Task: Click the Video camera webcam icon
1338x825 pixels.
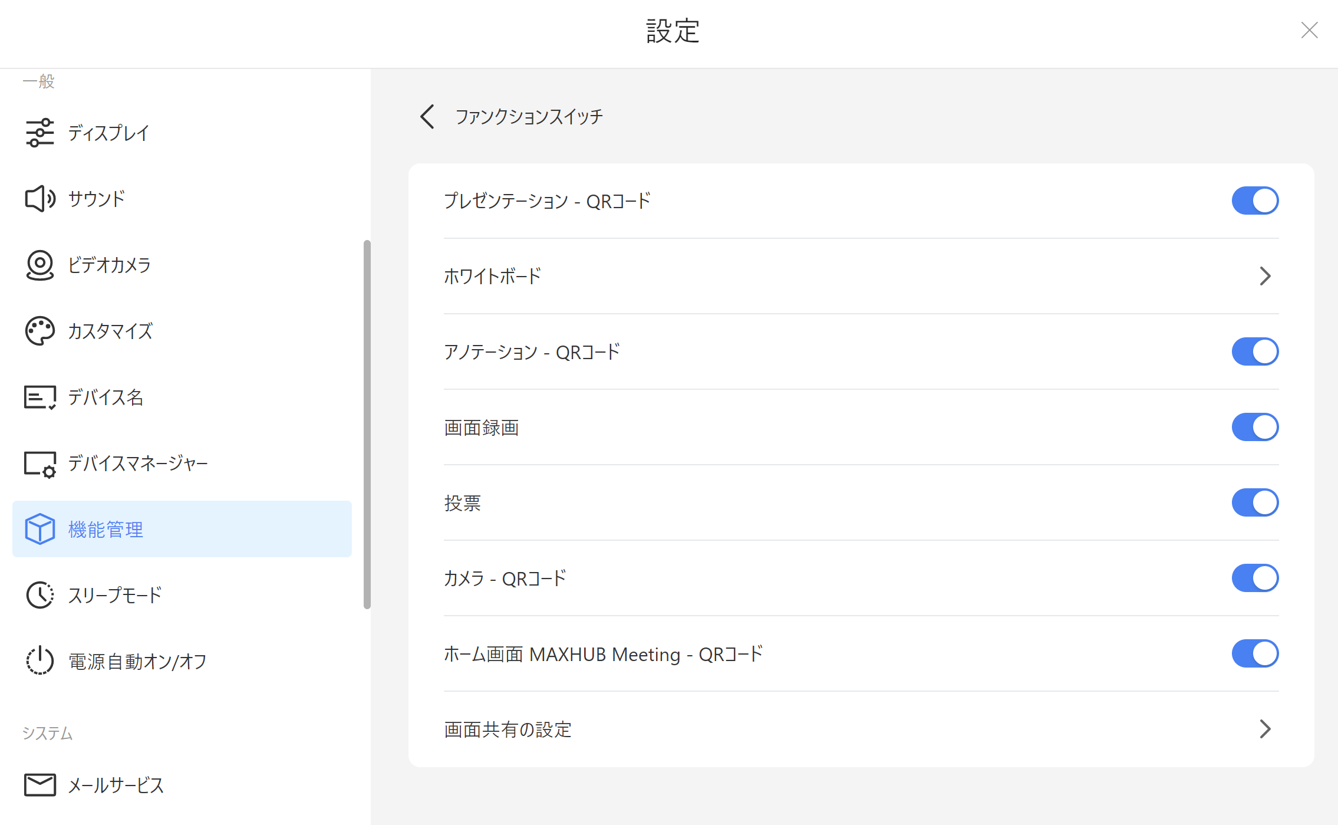Action: click(x=39, y=265)
